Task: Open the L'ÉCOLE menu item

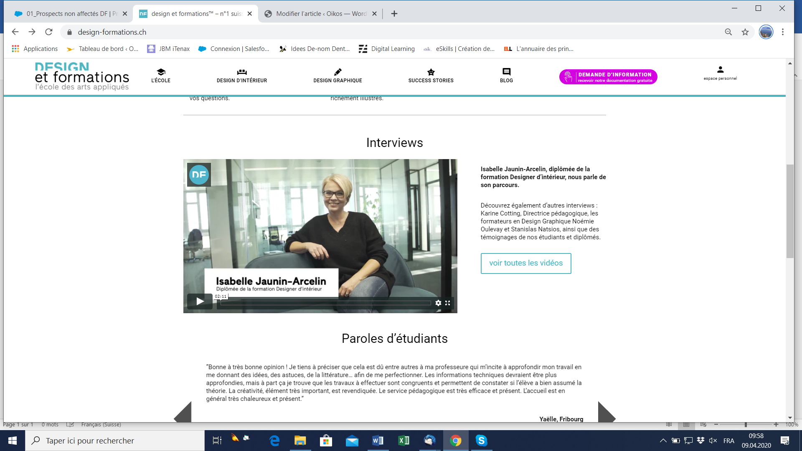Action: [x=161, y=76]
